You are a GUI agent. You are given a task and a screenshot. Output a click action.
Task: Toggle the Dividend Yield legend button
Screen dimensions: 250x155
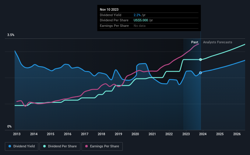22,146
